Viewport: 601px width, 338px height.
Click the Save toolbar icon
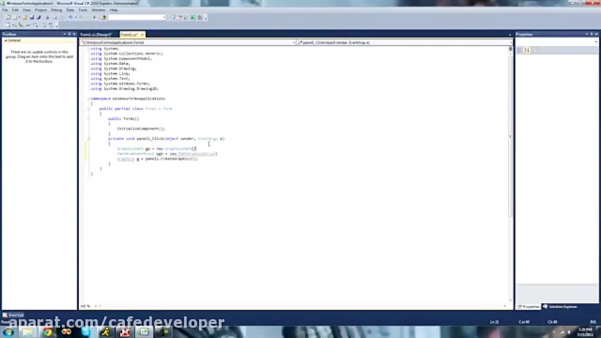pos(32,17)
